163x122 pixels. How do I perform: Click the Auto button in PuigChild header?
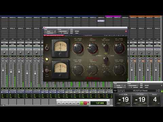click(x=72, y=31)
